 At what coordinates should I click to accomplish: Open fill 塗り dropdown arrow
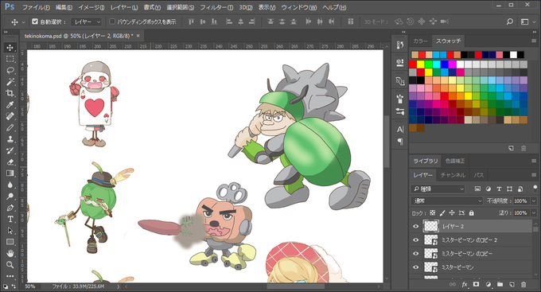(x=534, y=213)
